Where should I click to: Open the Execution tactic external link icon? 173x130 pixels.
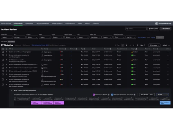click(50, 98)
